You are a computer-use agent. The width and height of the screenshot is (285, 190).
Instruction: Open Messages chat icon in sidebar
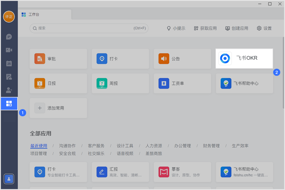(x=9, y=37)
